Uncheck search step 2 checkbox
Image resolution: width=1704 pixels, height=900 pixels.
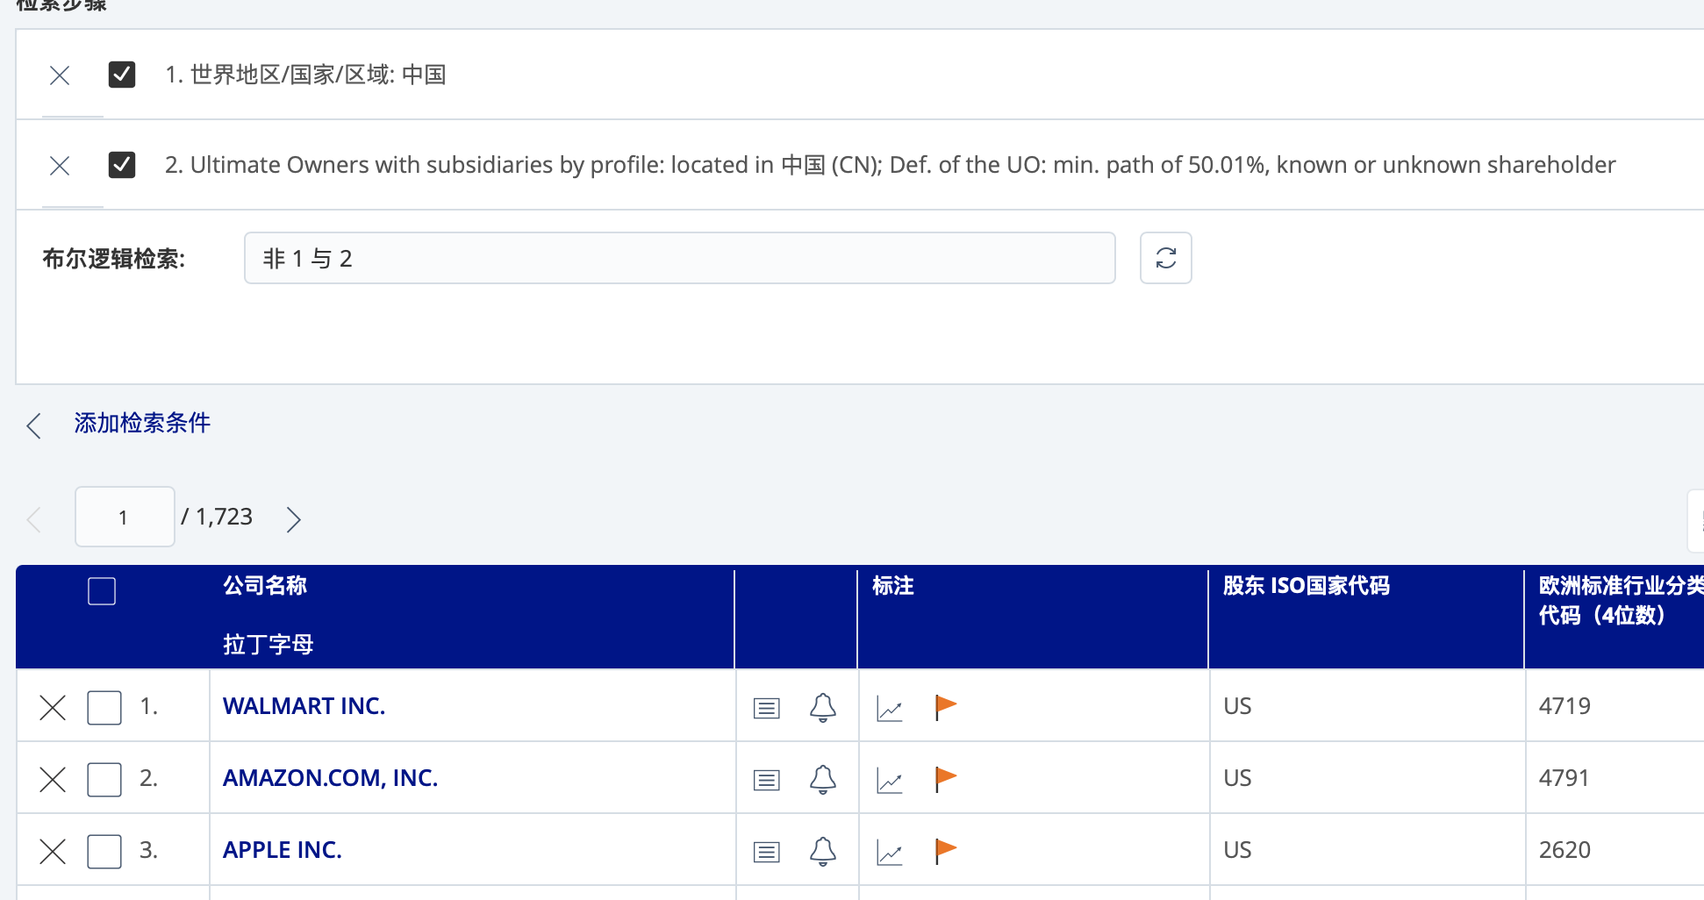(122, 165)
